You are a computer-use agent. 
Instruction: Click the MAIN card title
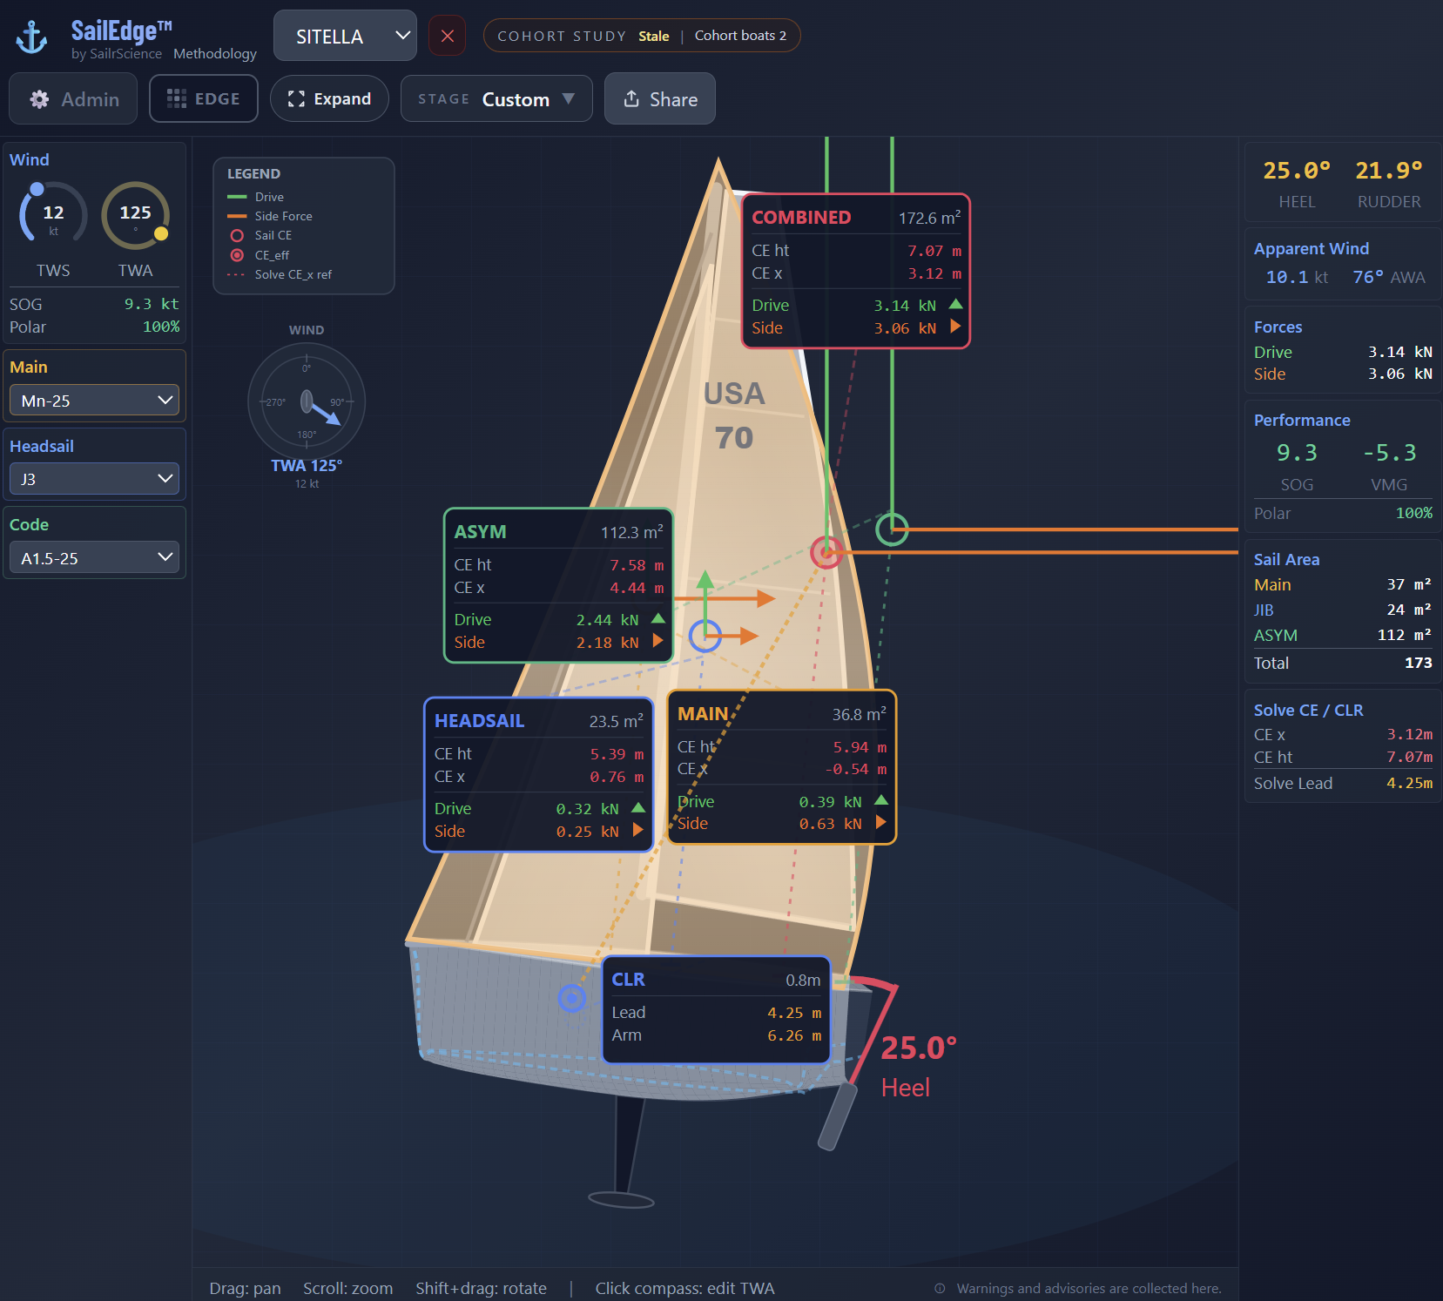[703, 713]
